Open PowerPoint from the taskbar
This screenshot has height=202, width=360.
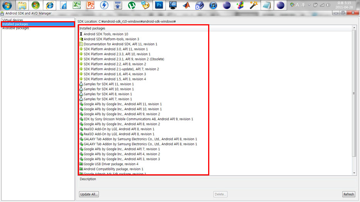point(90,5)
